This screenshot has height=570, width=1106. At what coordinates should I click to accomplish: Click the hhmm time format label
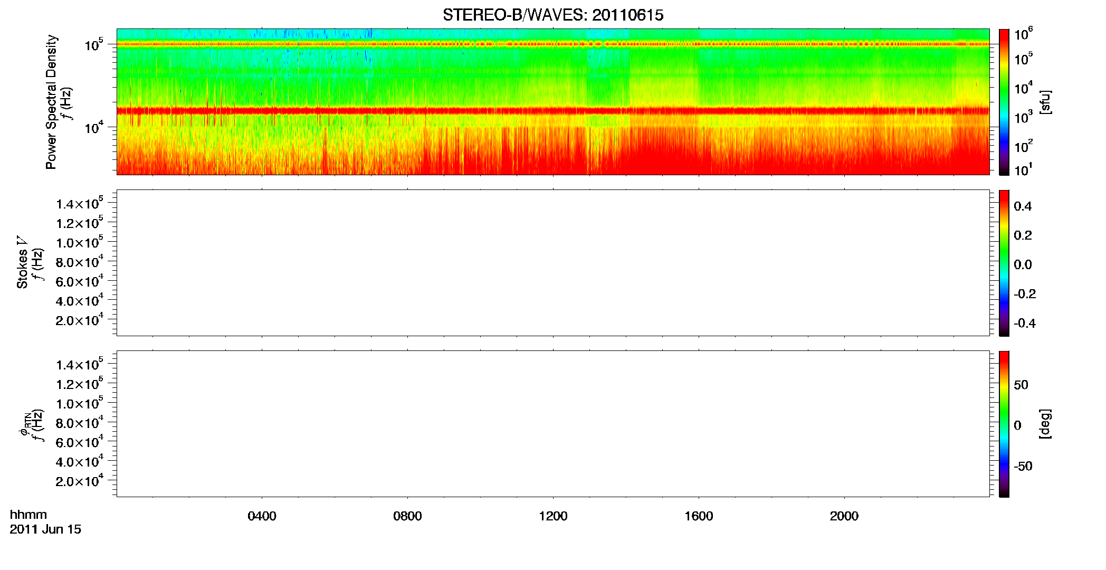[x=28, y=515]
